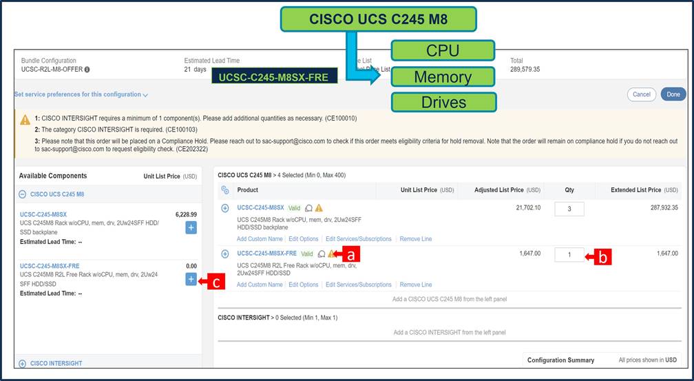The width and height of the screenshot is (694, 381).
Task: Click Remove Line for UCSC-C245-M8SX
Action: (416, 239)
